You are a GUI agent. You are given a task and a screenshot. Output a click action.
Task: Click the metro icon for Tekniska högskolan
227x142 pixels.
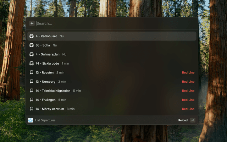pyautogui.click(x=32, y=91)
